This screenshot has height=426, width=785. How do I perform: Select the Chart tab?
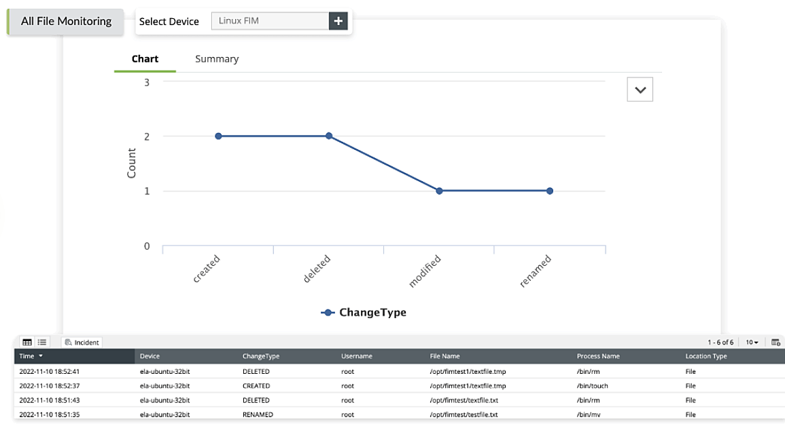pyautogui.click(x=144, y=58)
